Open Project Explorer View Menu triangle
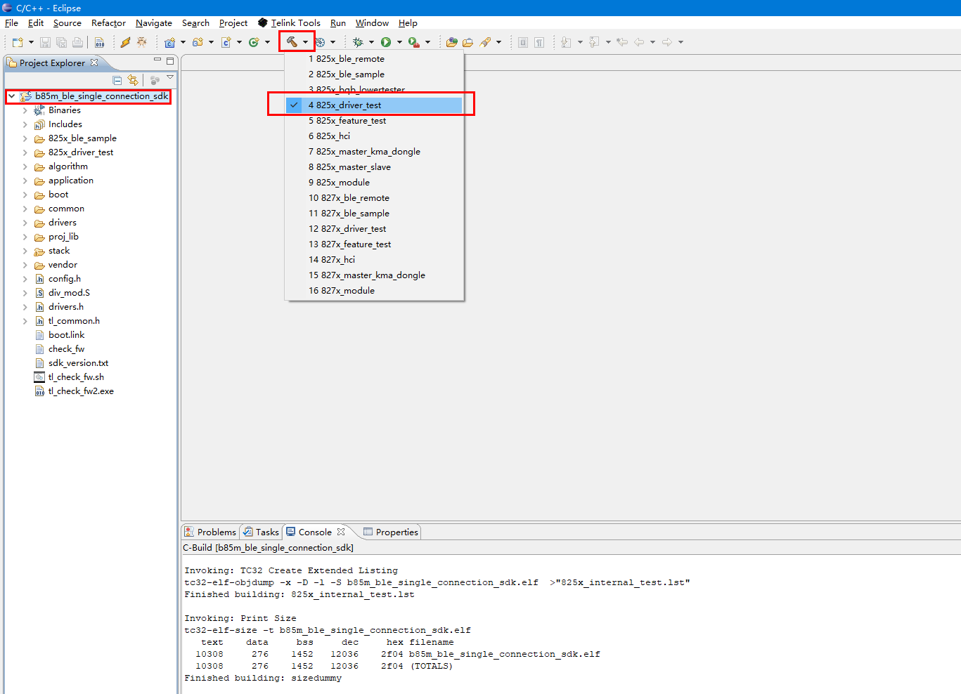The width and height of the screenshot is (961, 694). tap(170, 77)
